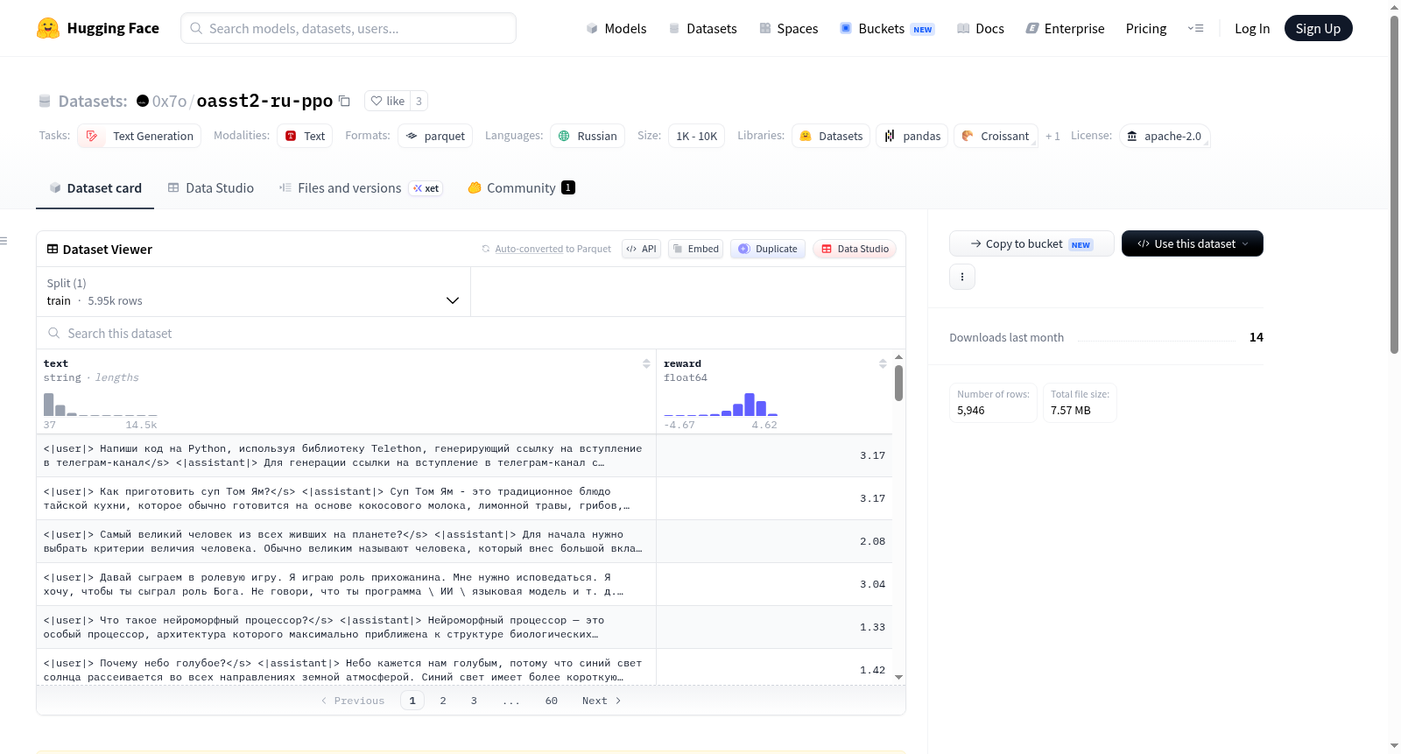Viewport: 1401px width, 754px height.
Task: Click the Text Generation task tag
Action: (139, 136)
